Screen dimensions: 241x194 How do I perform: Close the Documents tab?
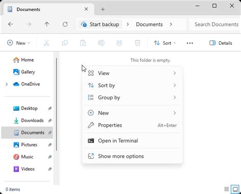click(x=86, y=9)
